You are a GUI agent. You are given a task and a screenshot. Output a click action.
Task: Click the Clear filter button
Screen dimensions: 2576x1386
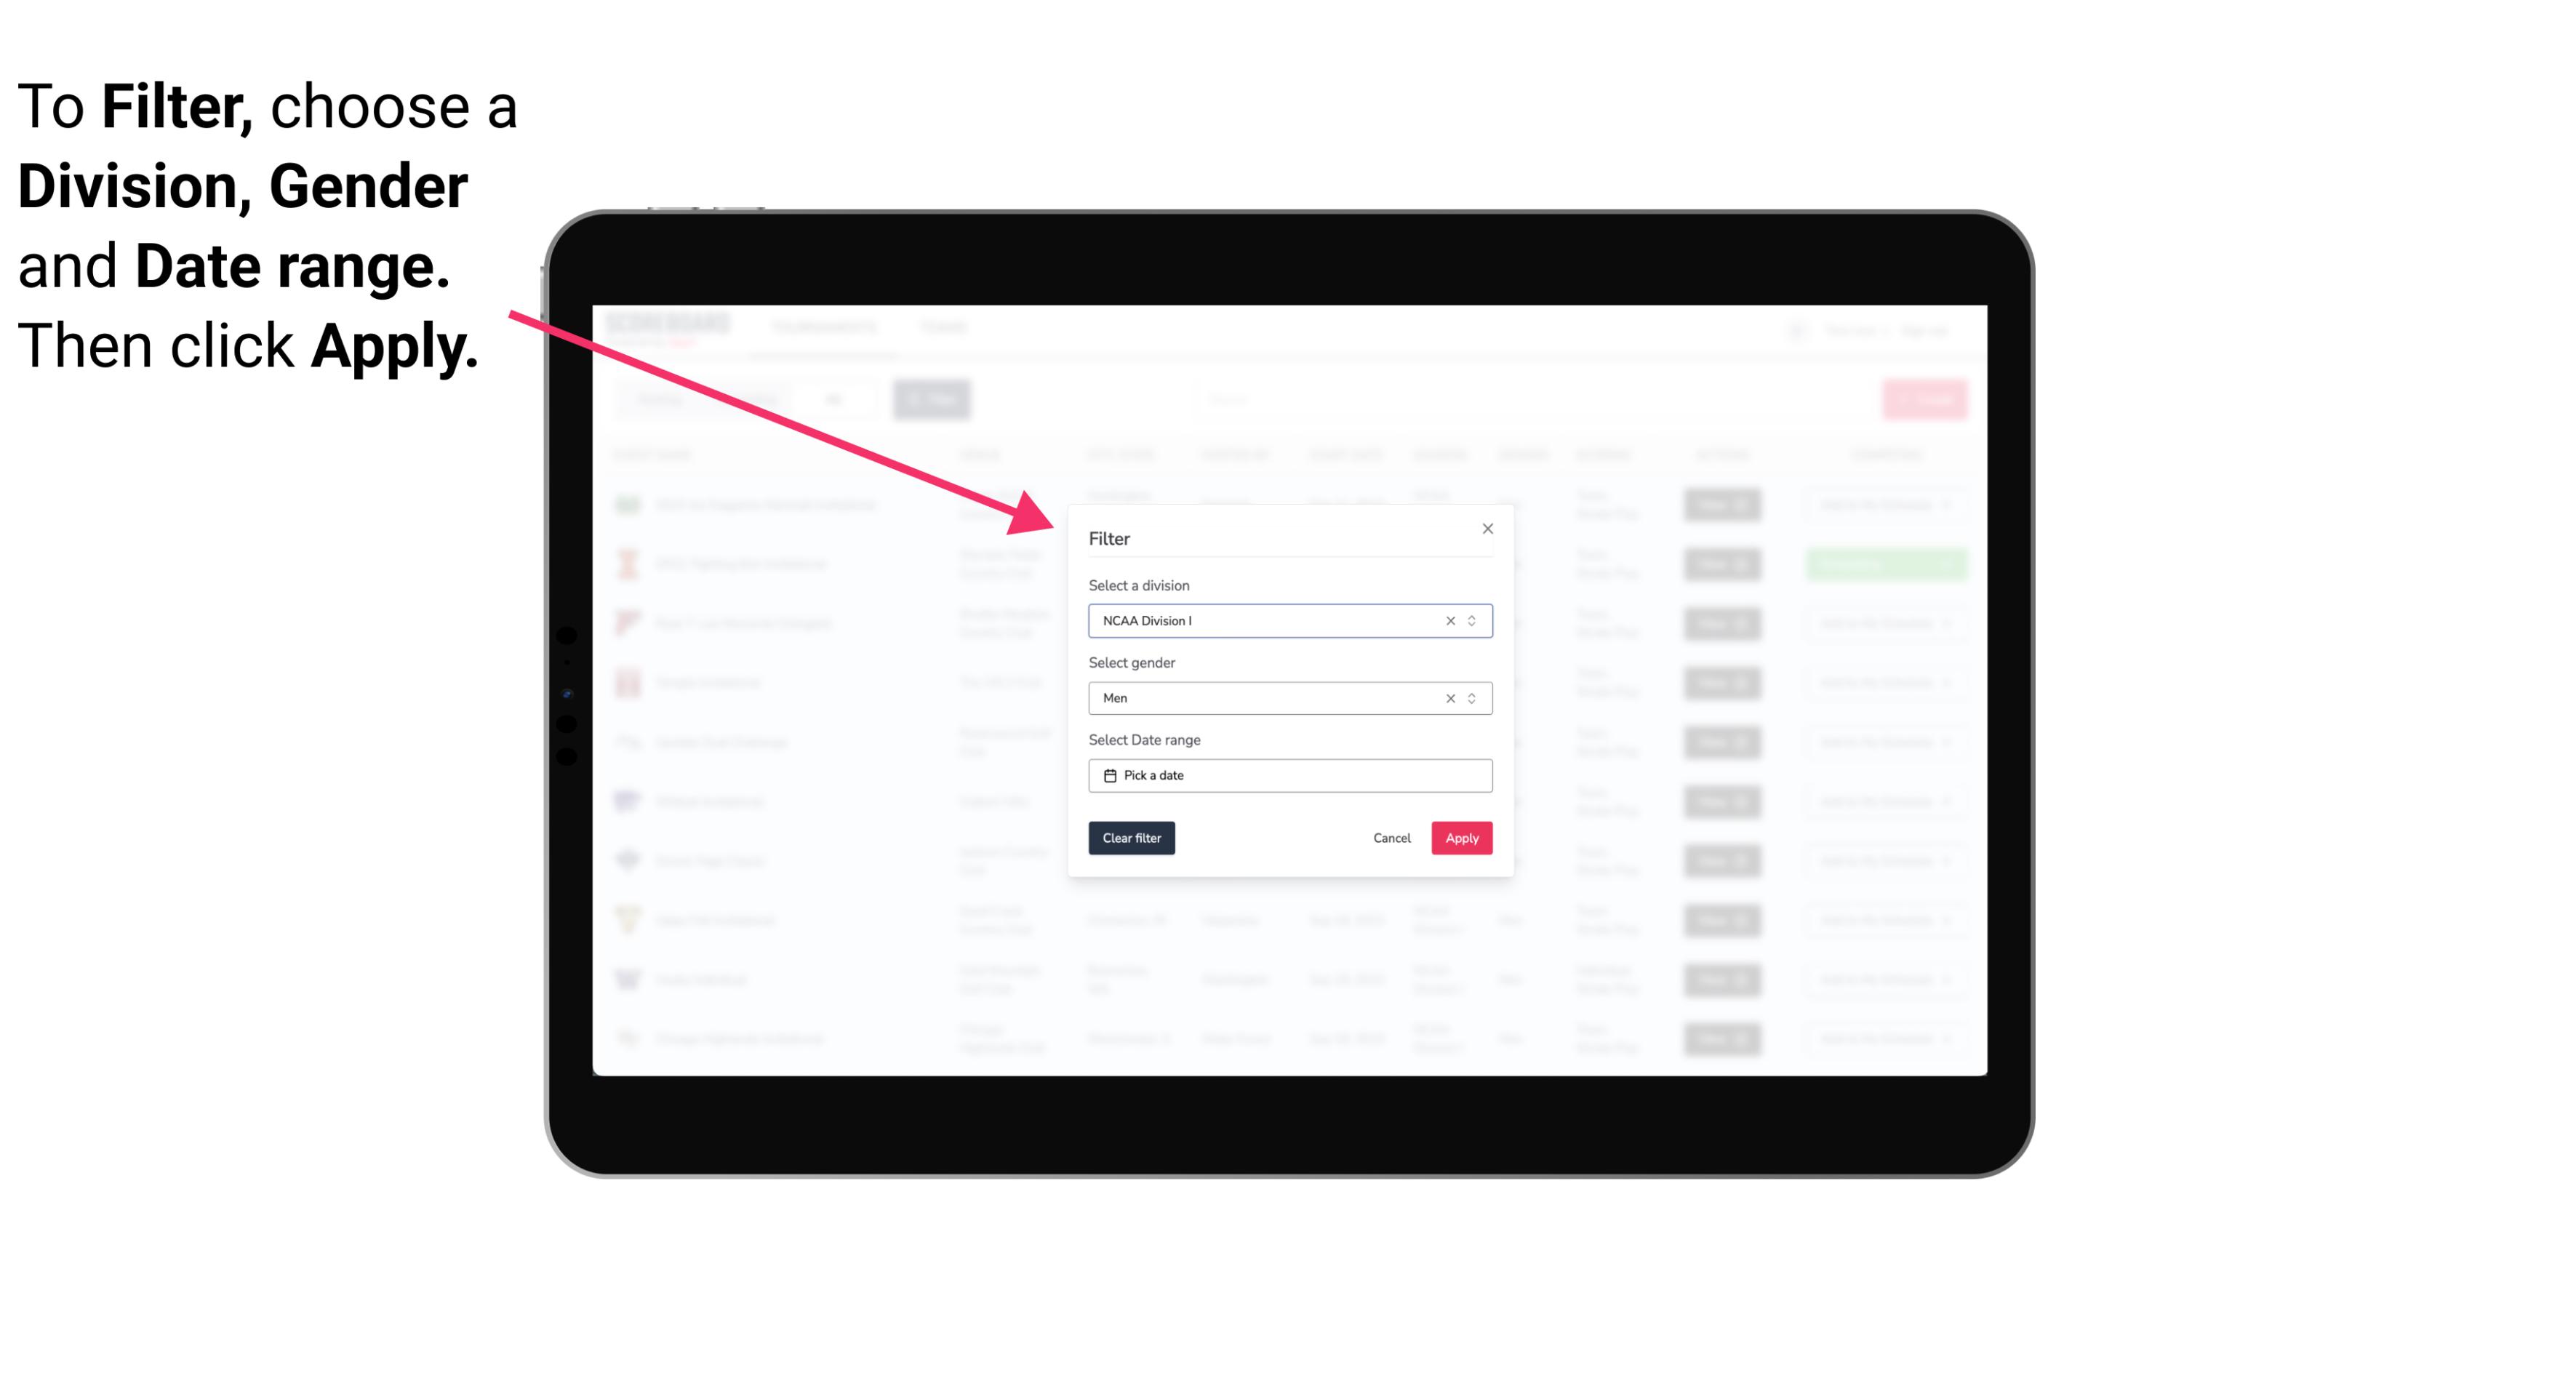pyautogui.click(x=1130, y=838)
